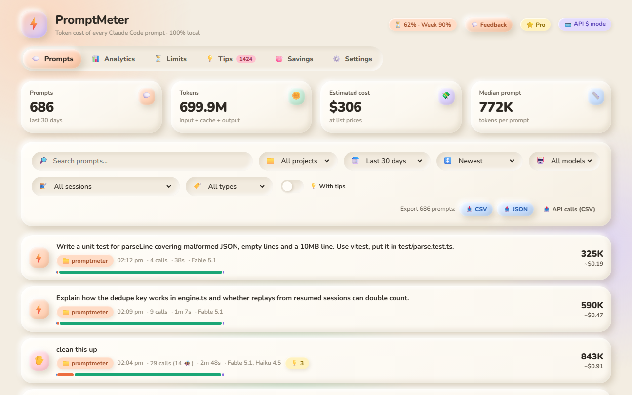Click the coin icon in Tokens card

click(296, 96)
